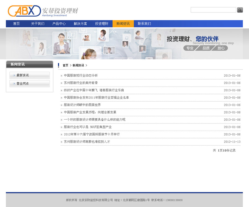
Task: Open article 一个好的服装设计师需要具备什么样的能力呢
Action: 95,120
